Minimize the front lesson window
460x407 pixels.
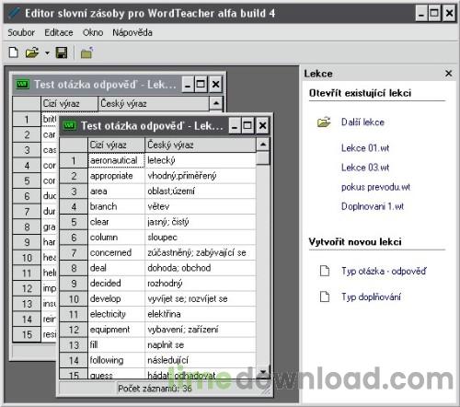point(235,126)
